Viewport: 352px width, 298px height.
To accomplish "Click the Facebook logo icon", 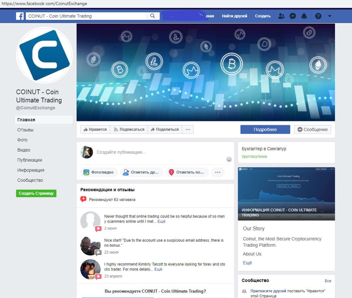I will click(x=20, y=16).
